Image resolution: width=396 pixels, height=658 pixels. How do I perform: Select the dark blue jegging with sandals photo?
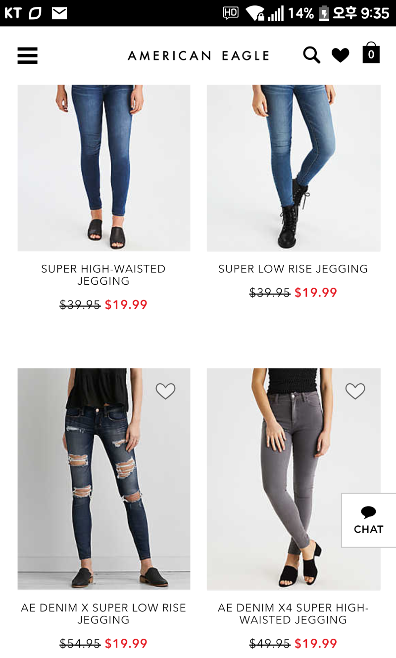[104, 168]
